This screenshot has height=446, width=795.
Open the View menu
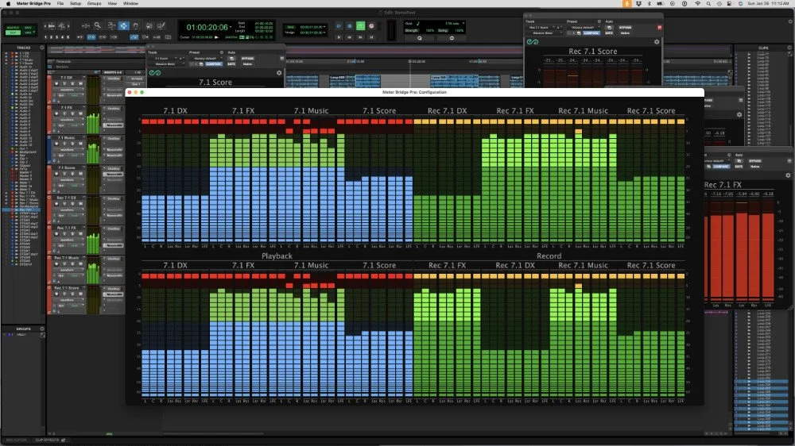[112, 3]
